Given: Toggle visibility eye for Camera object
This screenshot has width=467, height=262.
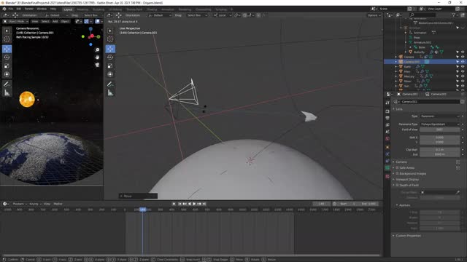Looking at the screenshot, I should pyautogui.click(x=463, y=57).
